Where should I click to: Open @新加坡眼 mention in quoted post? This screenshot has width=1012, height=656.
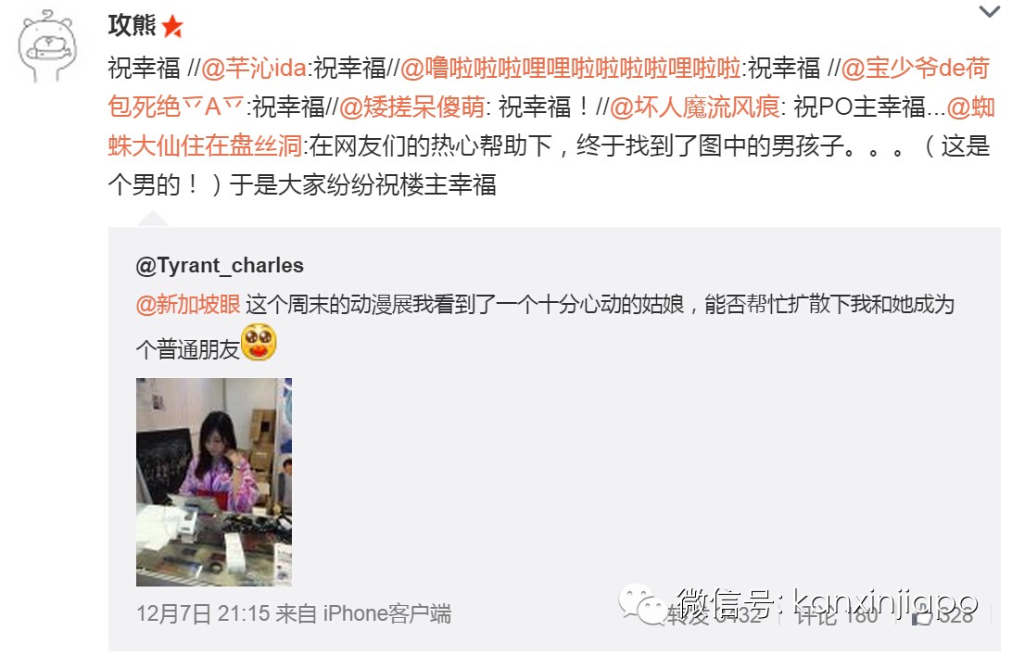pyautogui.click(x=188, y=304)
